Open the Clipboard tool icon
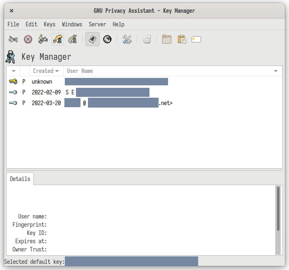This screenshot has width=289, height=270. point(182,40)
